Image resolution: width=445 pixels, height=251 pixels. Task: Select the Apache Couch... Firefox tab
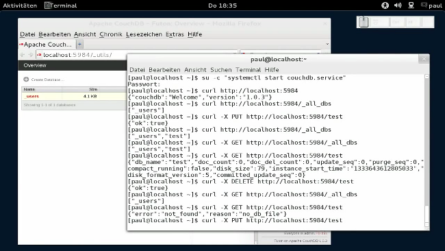(x=47, y=45)
